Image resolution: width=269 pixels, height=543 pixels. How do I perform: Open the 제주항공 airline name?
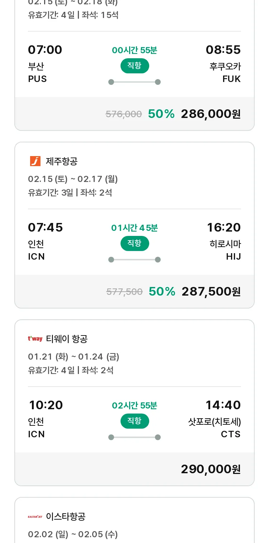[x=62, y=161]
